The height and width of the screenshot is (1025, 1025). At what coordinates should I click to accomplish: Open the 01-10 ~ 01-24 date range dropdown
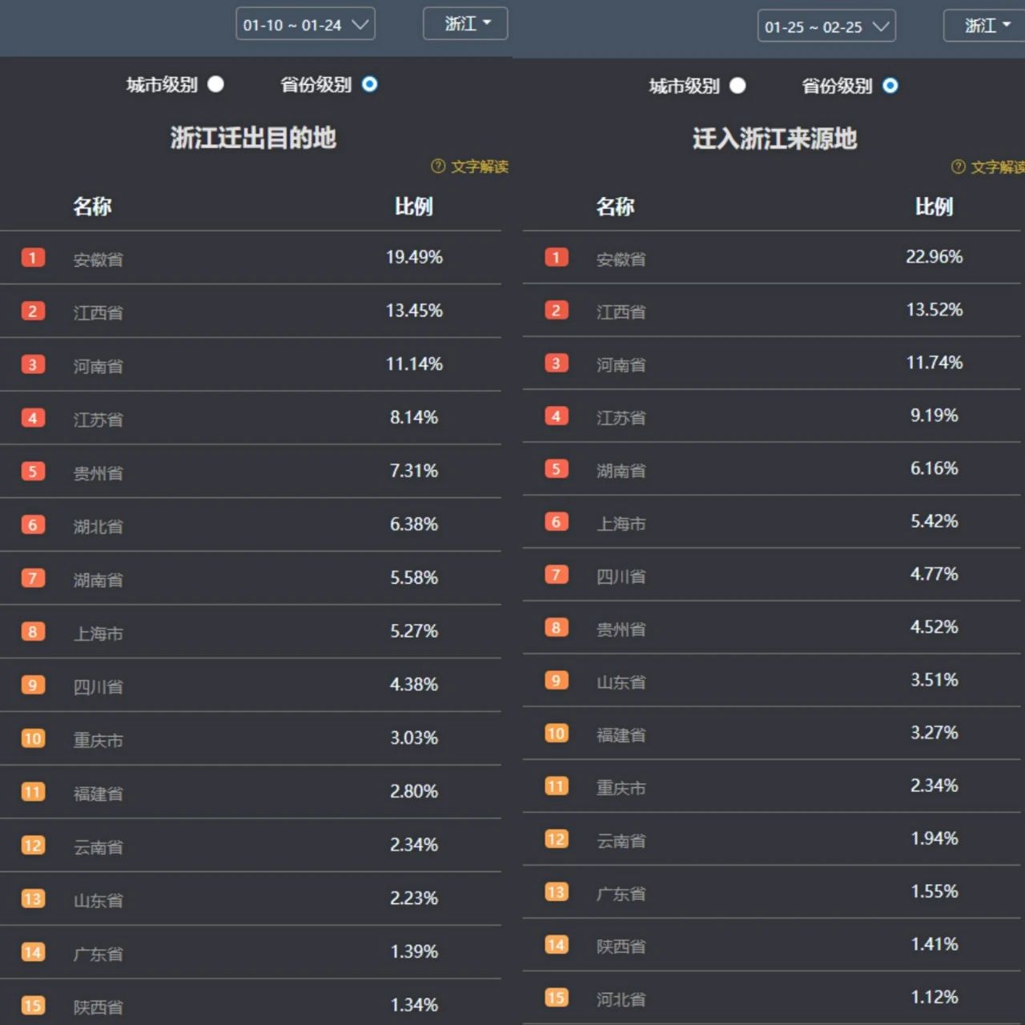click(305, 24)
